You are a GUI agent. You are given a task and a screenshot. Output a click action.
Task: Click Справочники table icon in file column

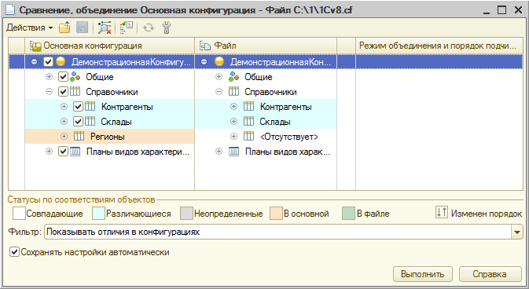coord(233,91)
